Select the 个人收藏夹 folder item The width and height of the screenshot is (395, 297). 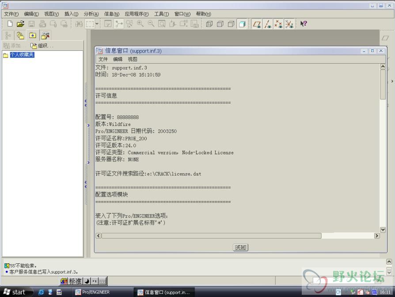22,55
